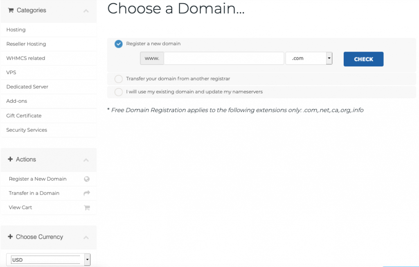Click the Register a New Domain link
The image size is (419, 267).
click(38, 179)
